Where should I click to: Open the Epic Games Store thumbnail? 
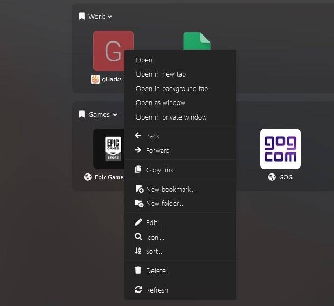click(x=109, y=149)
